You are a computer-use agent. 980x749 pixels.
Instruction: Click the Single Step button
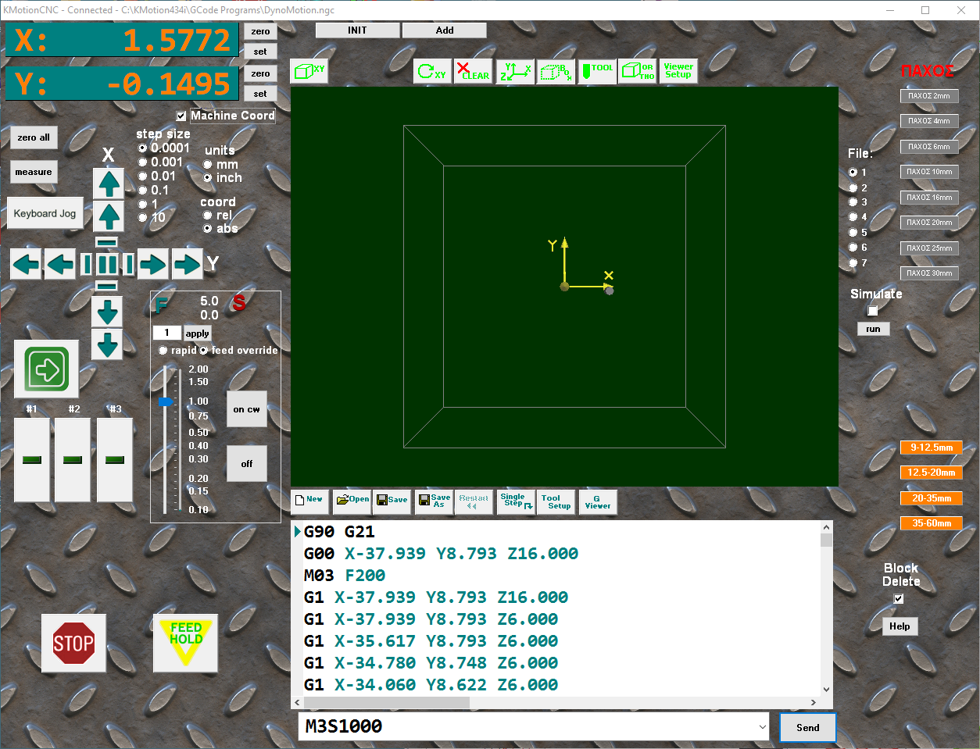point(516,501)
